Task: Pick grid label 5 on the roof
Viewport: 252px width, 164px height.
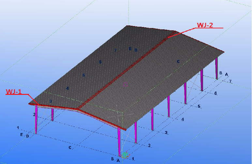Action: point(83,75)
